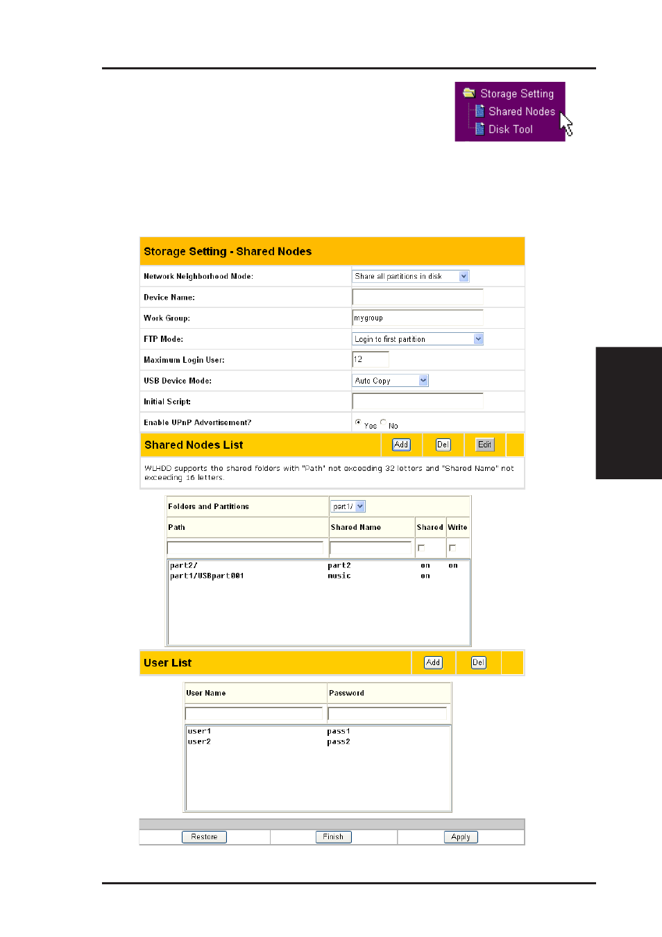Click the User Name input field
This screenshot has height=937, width=662.
[x=254, y=714]
